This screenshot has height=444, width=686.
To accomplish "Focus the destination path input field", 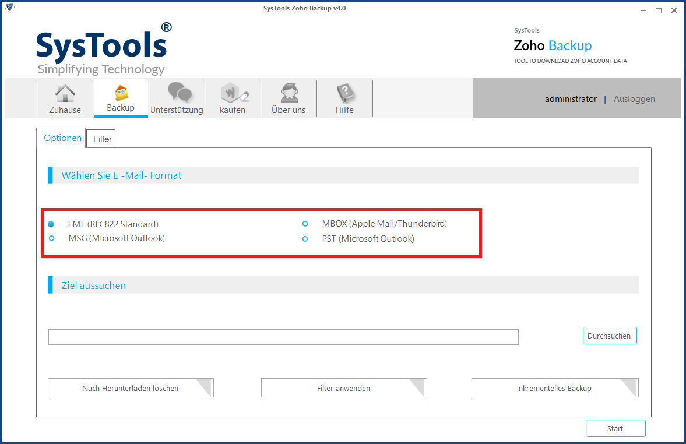I will (x=283, y=337).
